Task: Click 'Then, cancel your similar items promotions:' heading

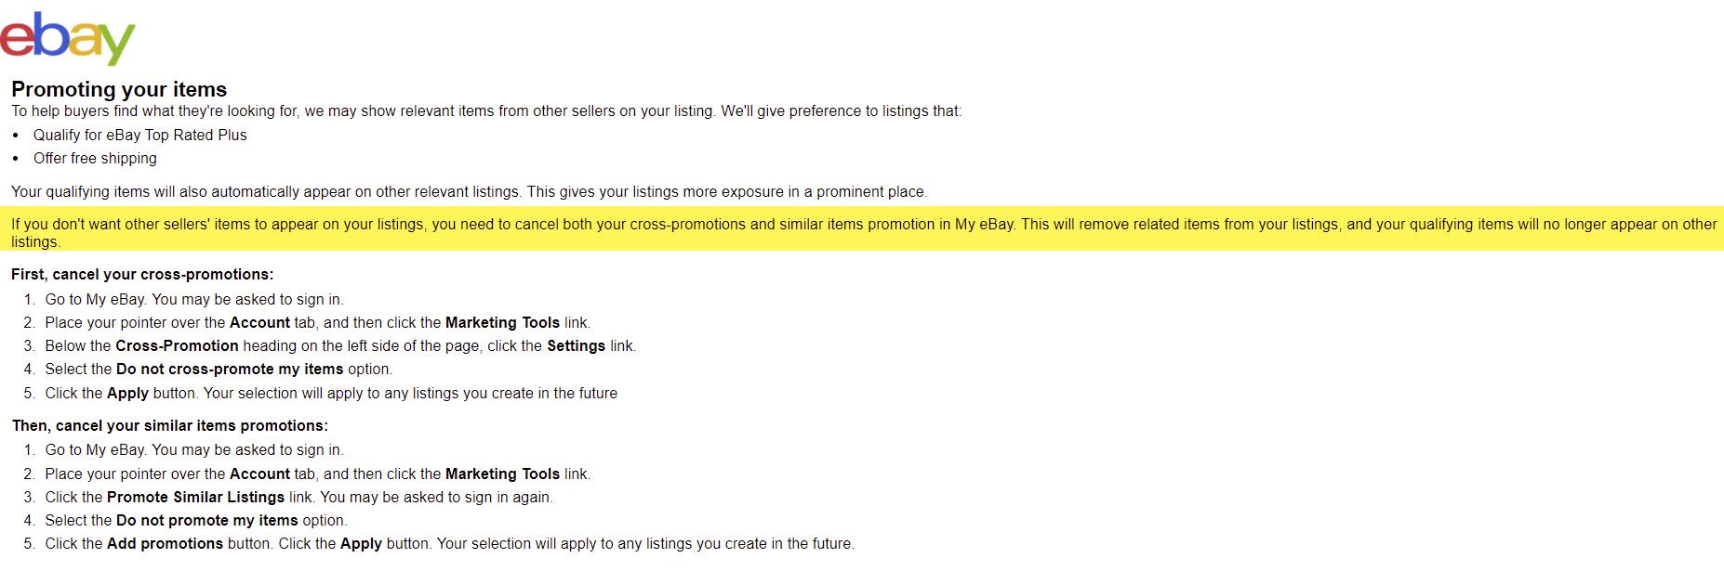Action: click(170, 425)
